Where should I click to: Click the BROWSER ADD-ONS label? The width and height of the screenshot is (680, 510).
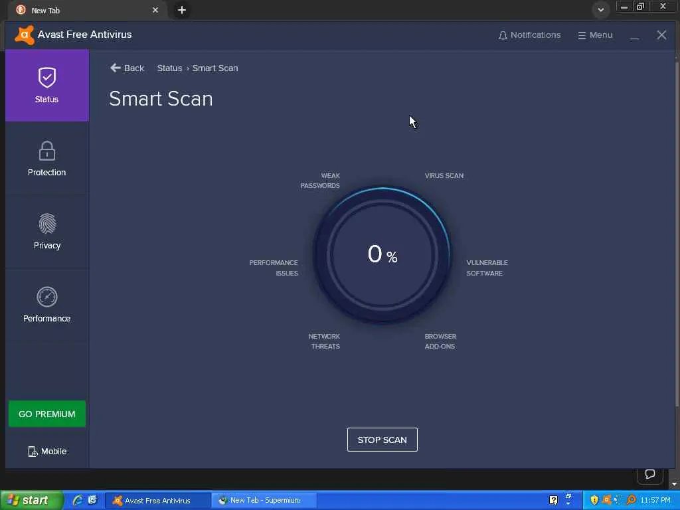[440, 341]
